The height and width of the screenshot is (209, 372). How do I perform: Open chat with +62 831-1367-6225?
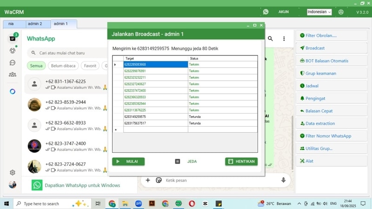(66, 84)
